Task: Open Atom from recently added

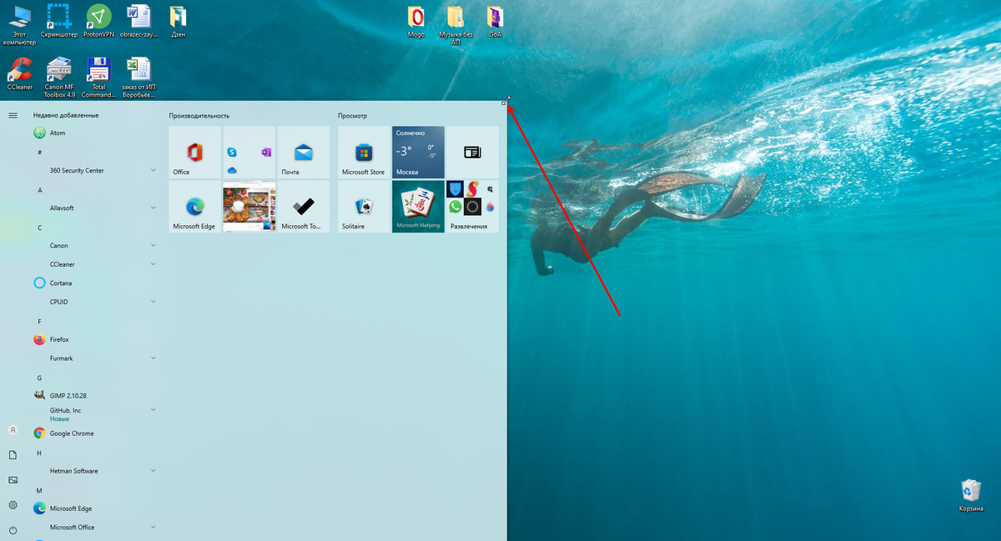Action: pos(94,133)
